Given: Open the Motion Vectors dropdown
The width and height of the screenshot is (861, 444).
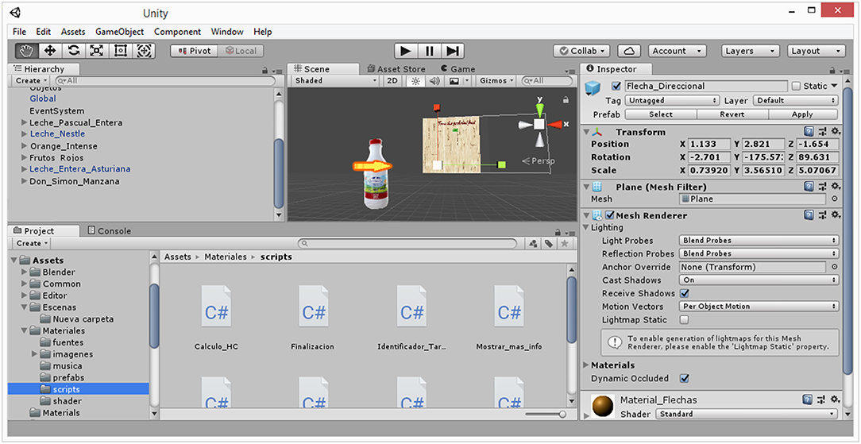Looking at the screenshot, I should coord(759,307).
